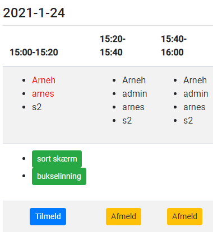This screenshot has width=213, height=232.
Task: Click Afmeld under the 15:40-16:00 slot
Action: pos(184,216)
